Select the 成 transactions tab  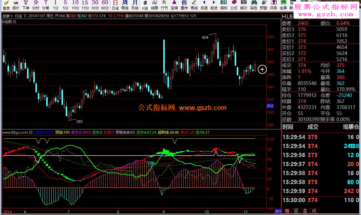(x=314, y=211)
